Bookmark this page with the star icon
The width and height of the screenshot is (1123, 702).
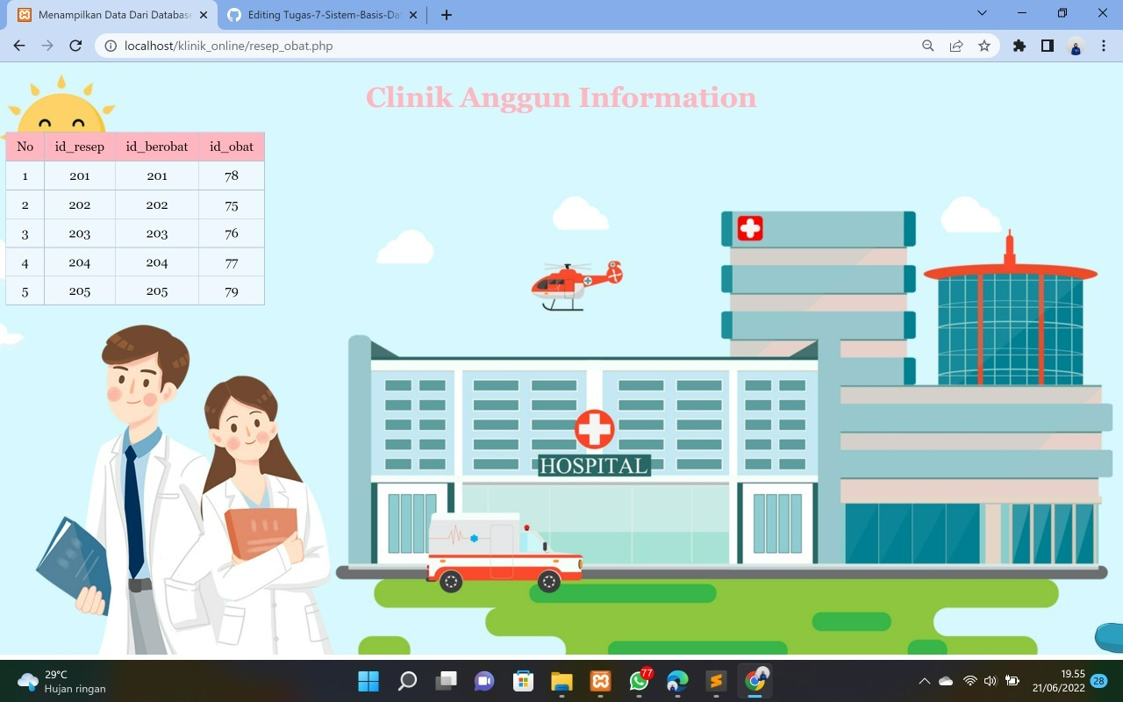[984, 46]
